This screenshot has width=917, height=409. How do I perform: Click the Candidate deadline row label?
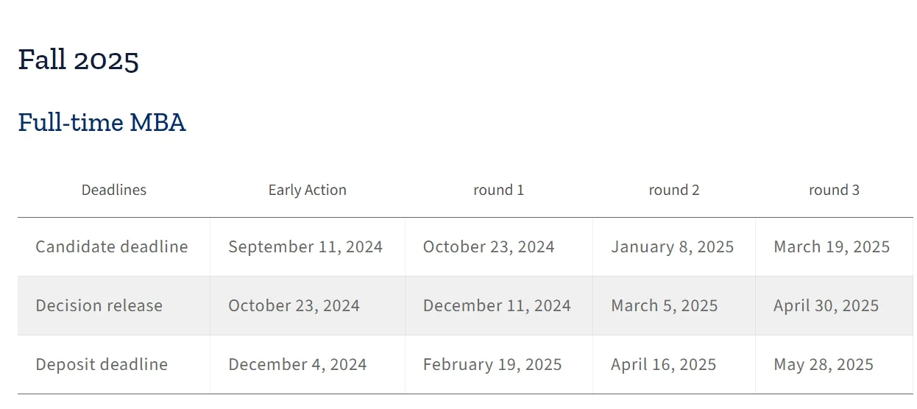point(112,246)
